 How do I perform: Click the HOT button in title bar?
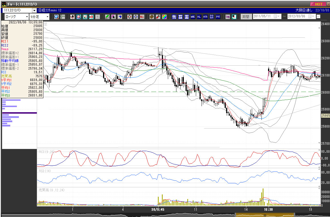(x=318, y=4)
